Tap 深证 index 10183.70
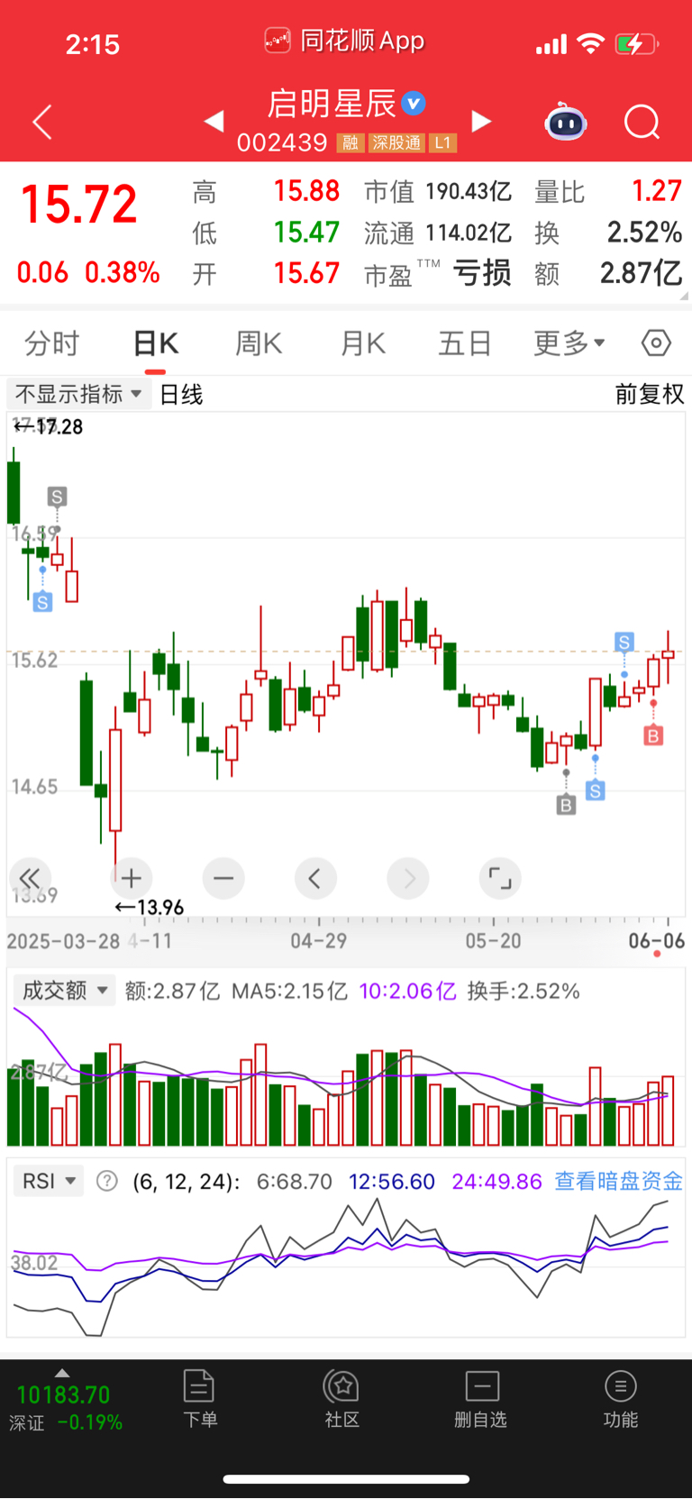The width and height of the screenshot is (692, 1499). [x=63, y=1394]
